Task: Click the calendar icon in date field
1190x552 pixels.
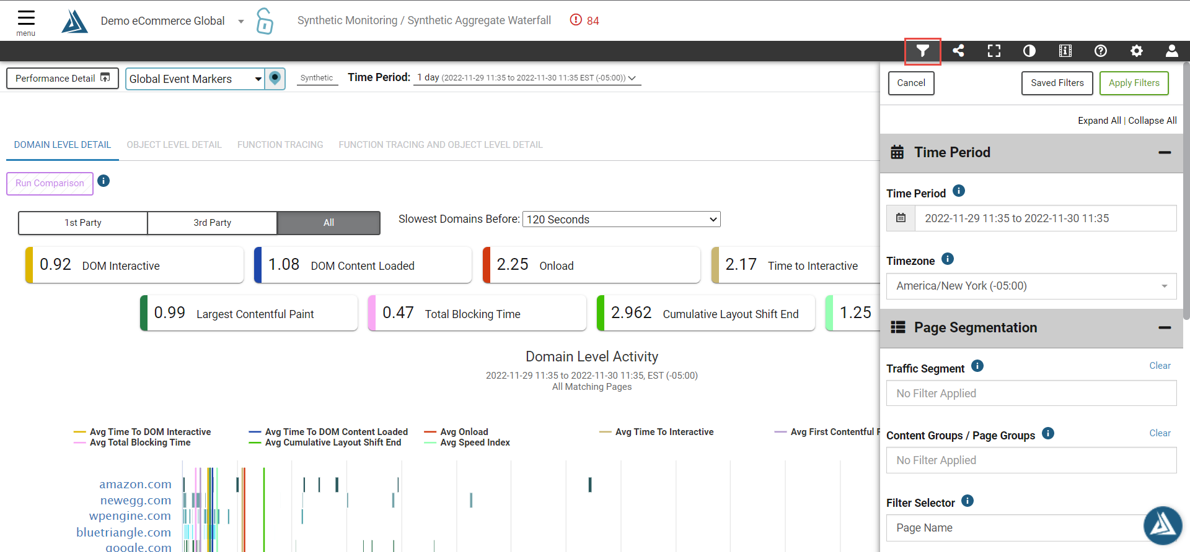Action: coord(901,218)
